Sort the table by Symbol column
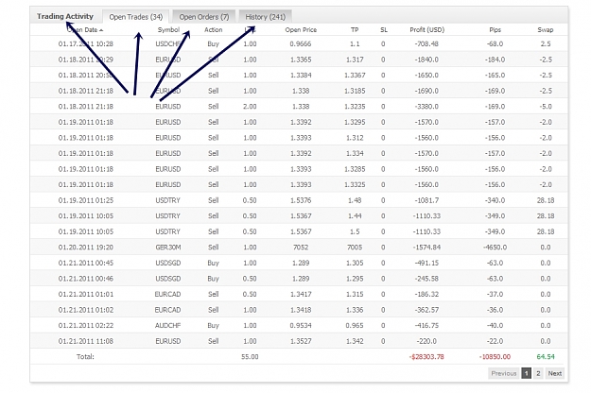591x393 pixels. pyautogui.click(x=168, y=29)
